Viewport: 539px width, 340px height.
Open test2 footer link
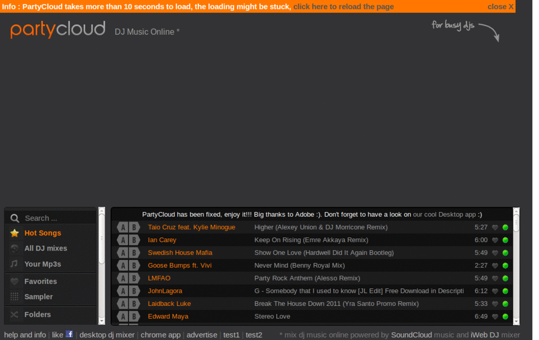(x=254, y=335)
